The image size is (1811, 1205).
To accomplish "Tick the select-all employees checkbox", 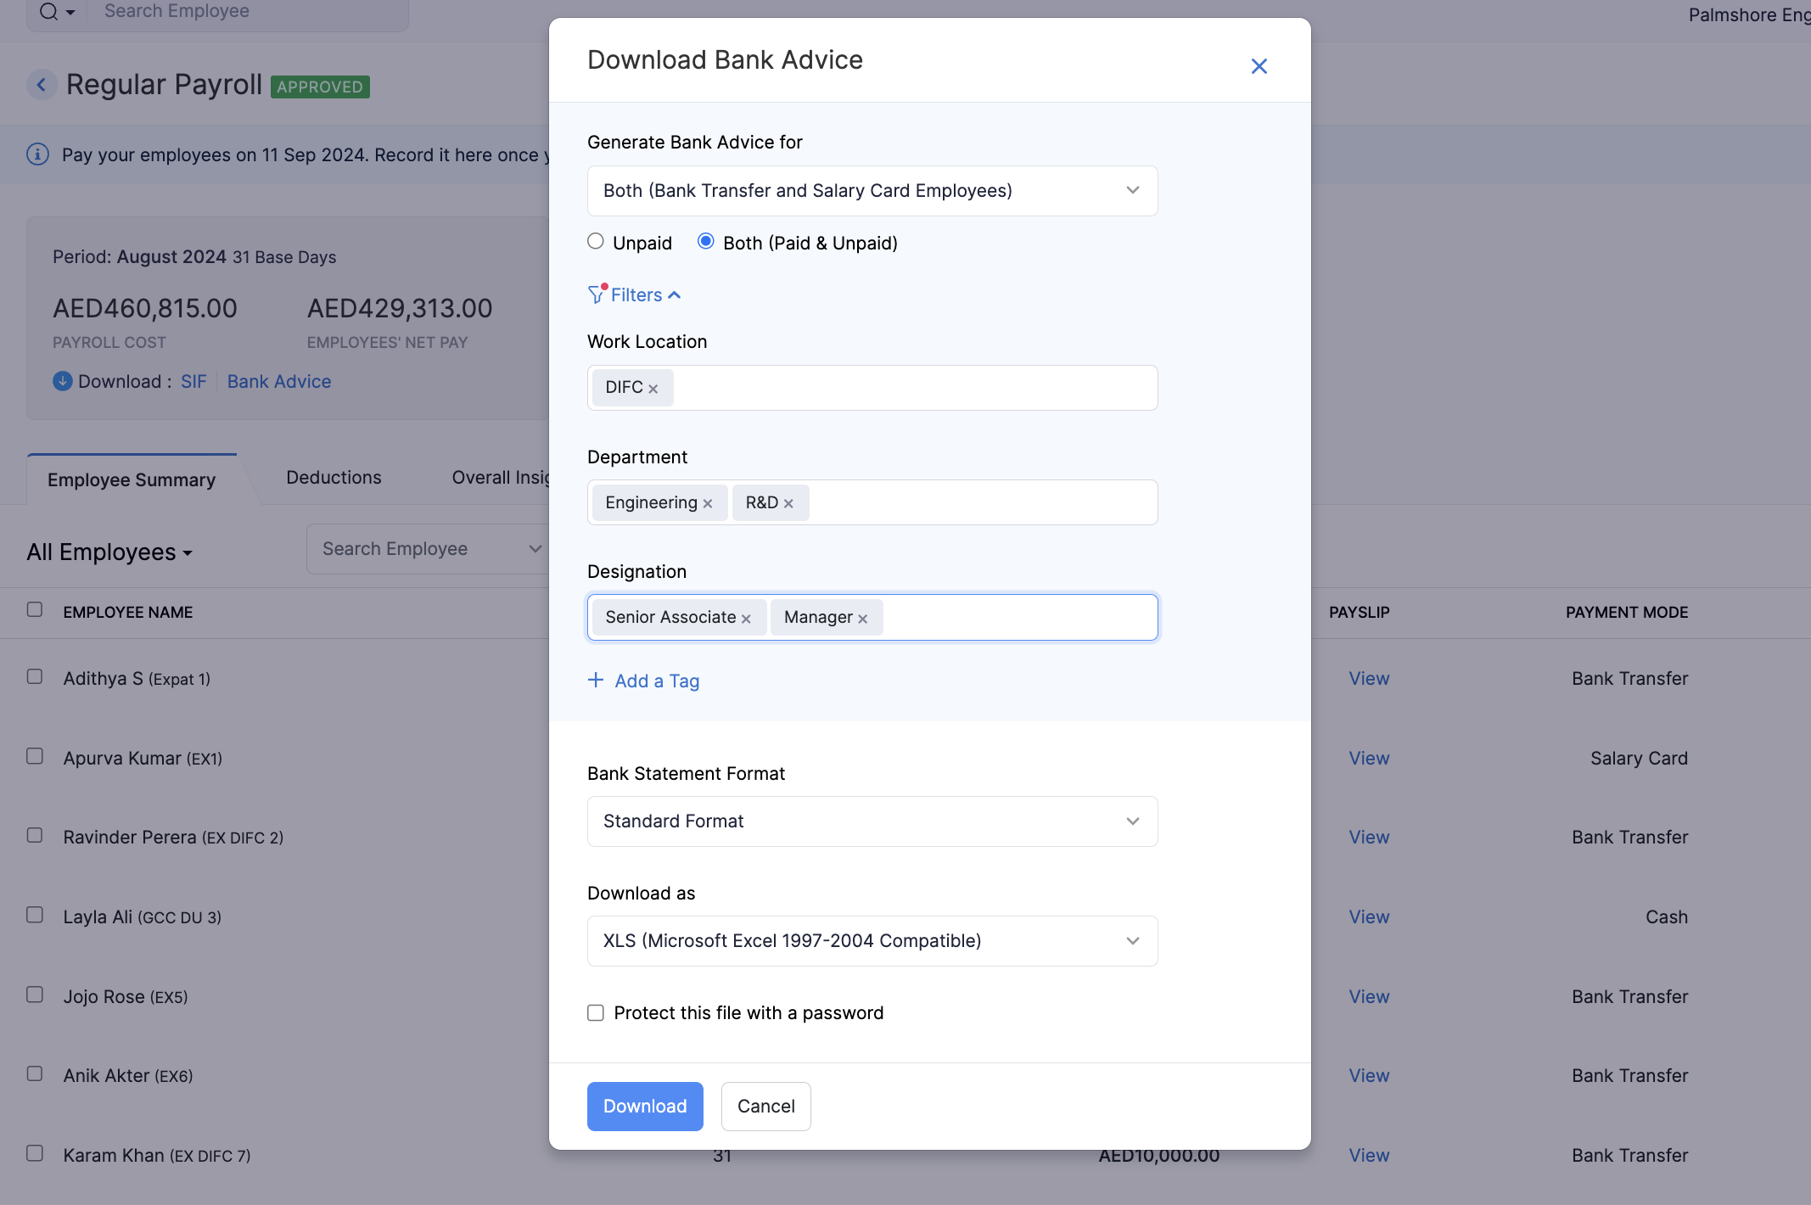I will coord(35,609).
